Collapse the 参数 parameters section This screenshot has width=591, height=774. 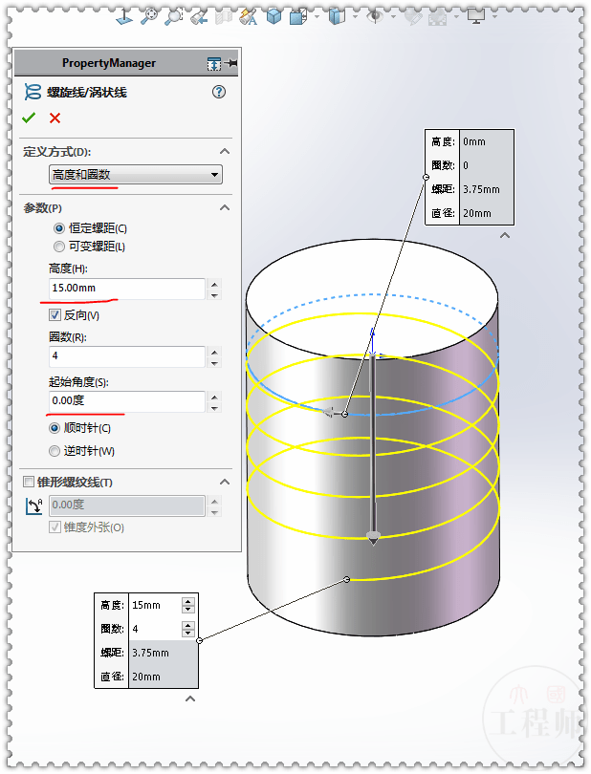pyautogui.click(x=225, y=207)
